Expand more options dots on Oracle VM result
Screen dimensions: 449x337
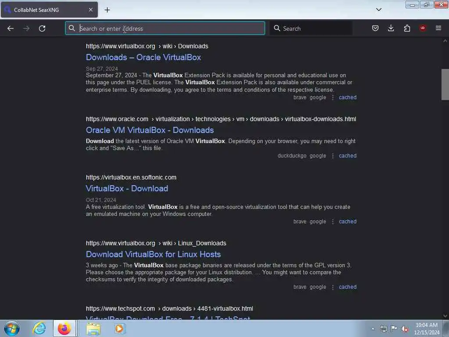[333, 156]
